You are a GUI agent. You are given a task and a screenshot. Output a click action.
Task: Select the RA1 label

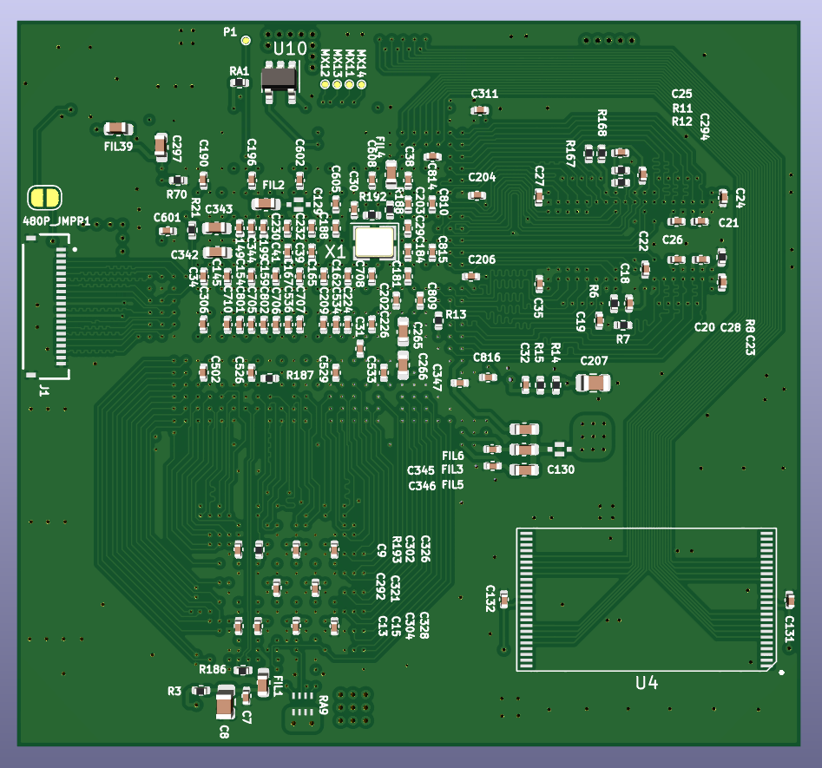pyautogui.click(x=239, y=71)
